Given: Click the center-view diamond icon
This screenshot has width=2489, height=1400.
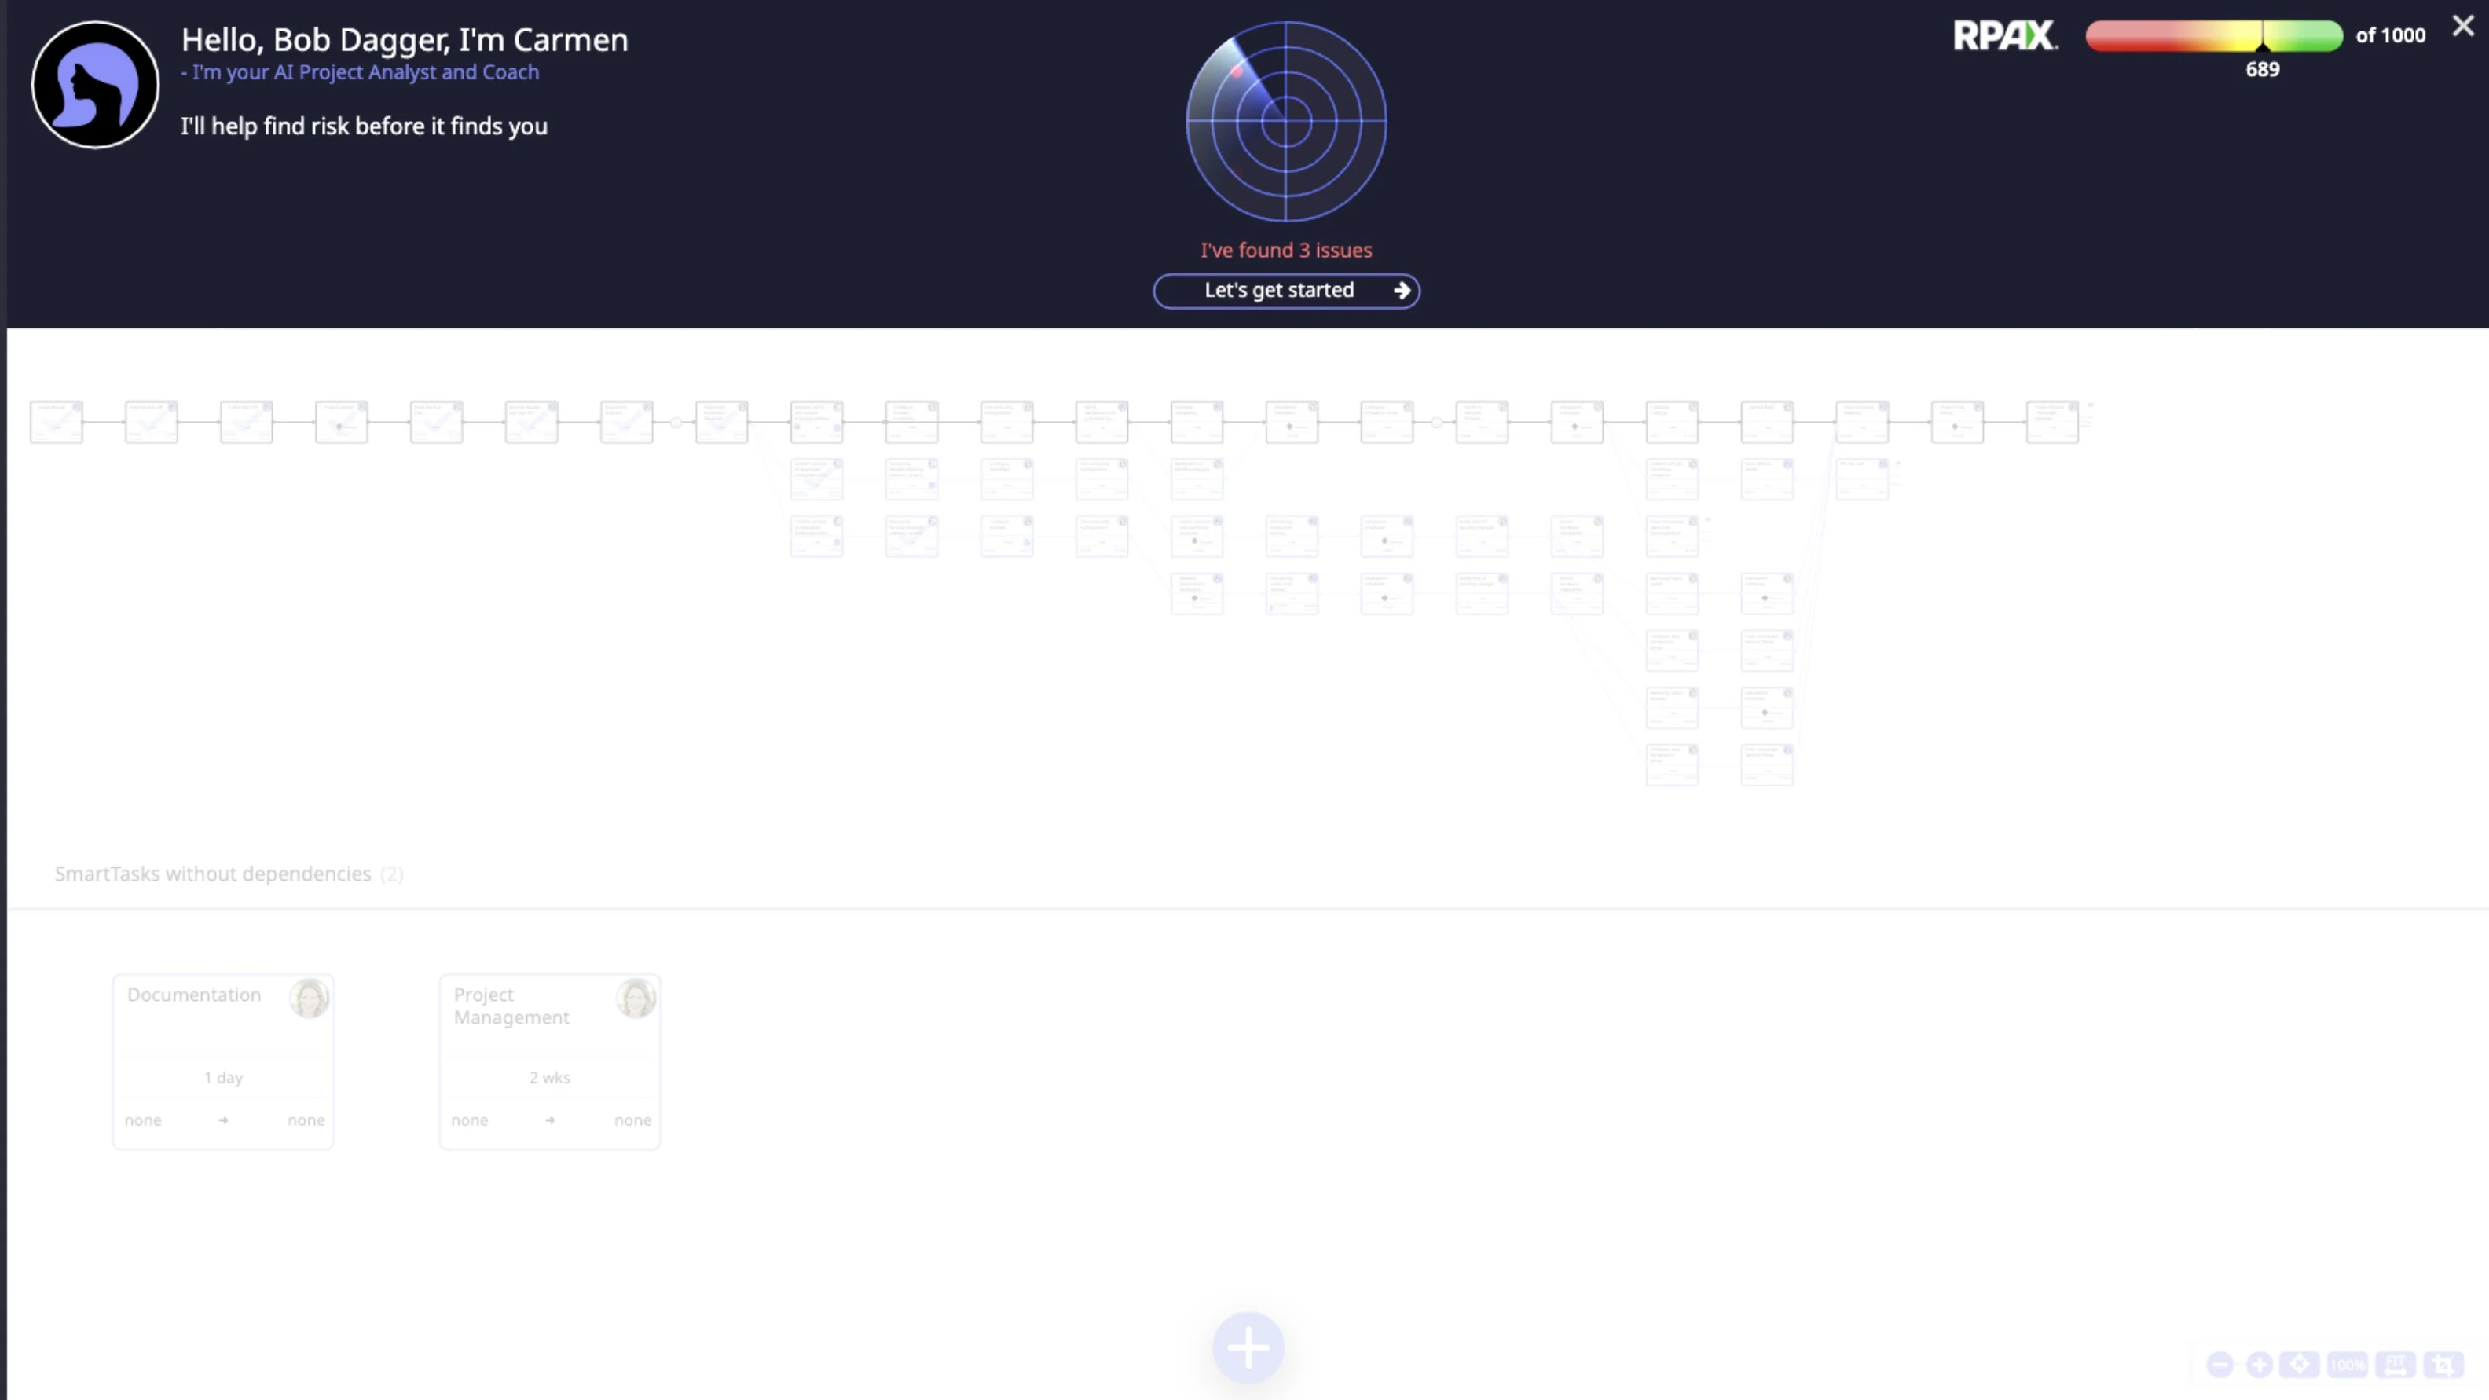Looking at the screenshot, I should [2300, 1364].
